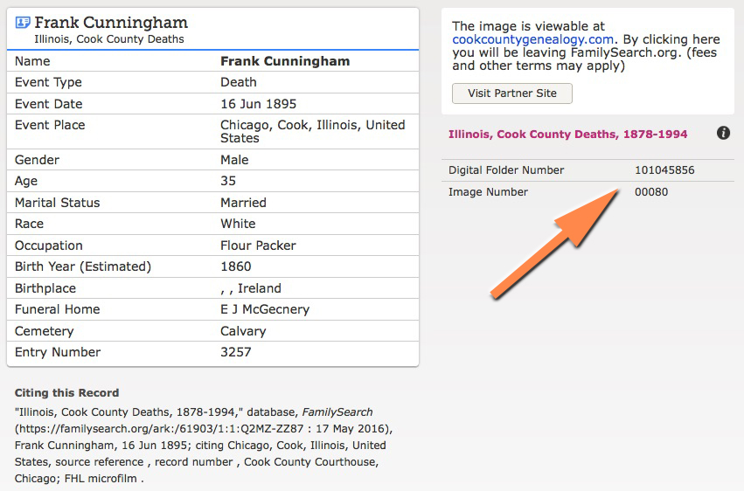744x491 pixels.
Task: Click the record card icon beside Frank Cunningham
Action: pos(23,22)
